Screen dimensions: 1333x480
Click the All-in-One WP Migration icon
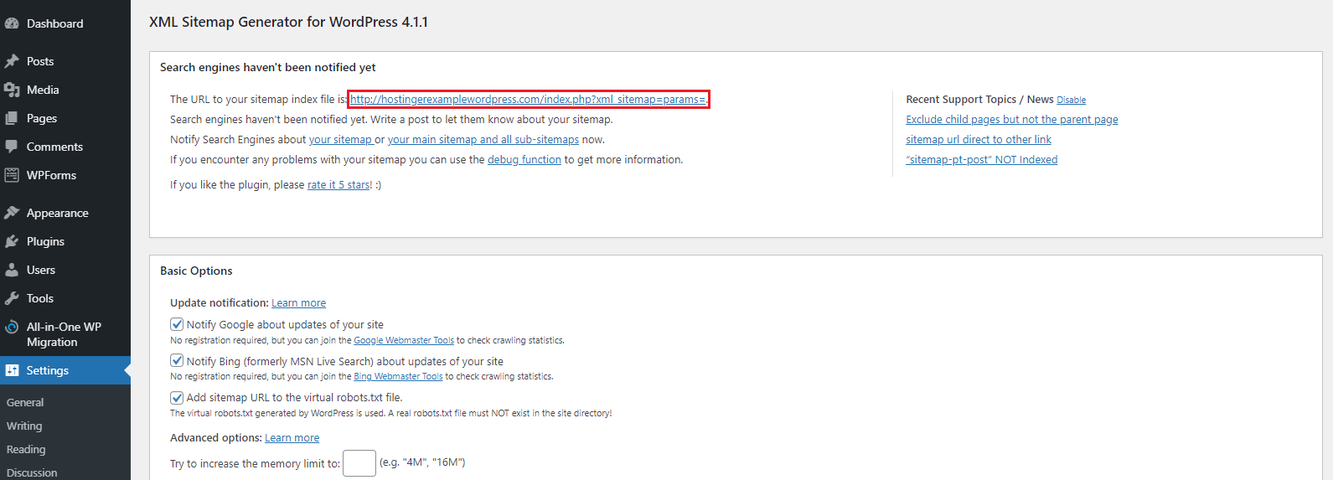coord(12,327)
